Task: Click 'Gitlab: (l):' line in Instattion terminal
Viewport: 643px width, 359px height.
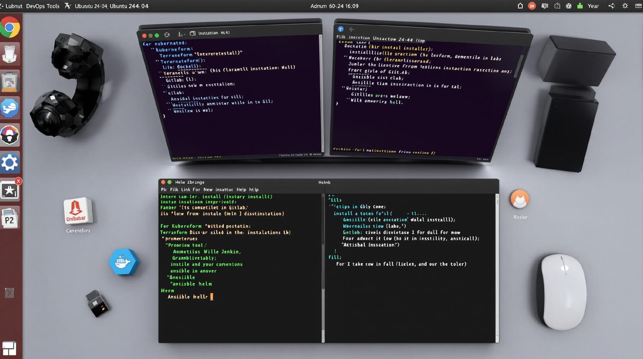Action: coord(181,79)
